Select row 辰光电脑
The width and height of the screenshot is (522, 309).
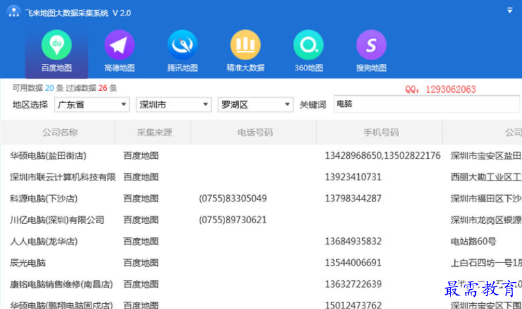click(261, 263)
